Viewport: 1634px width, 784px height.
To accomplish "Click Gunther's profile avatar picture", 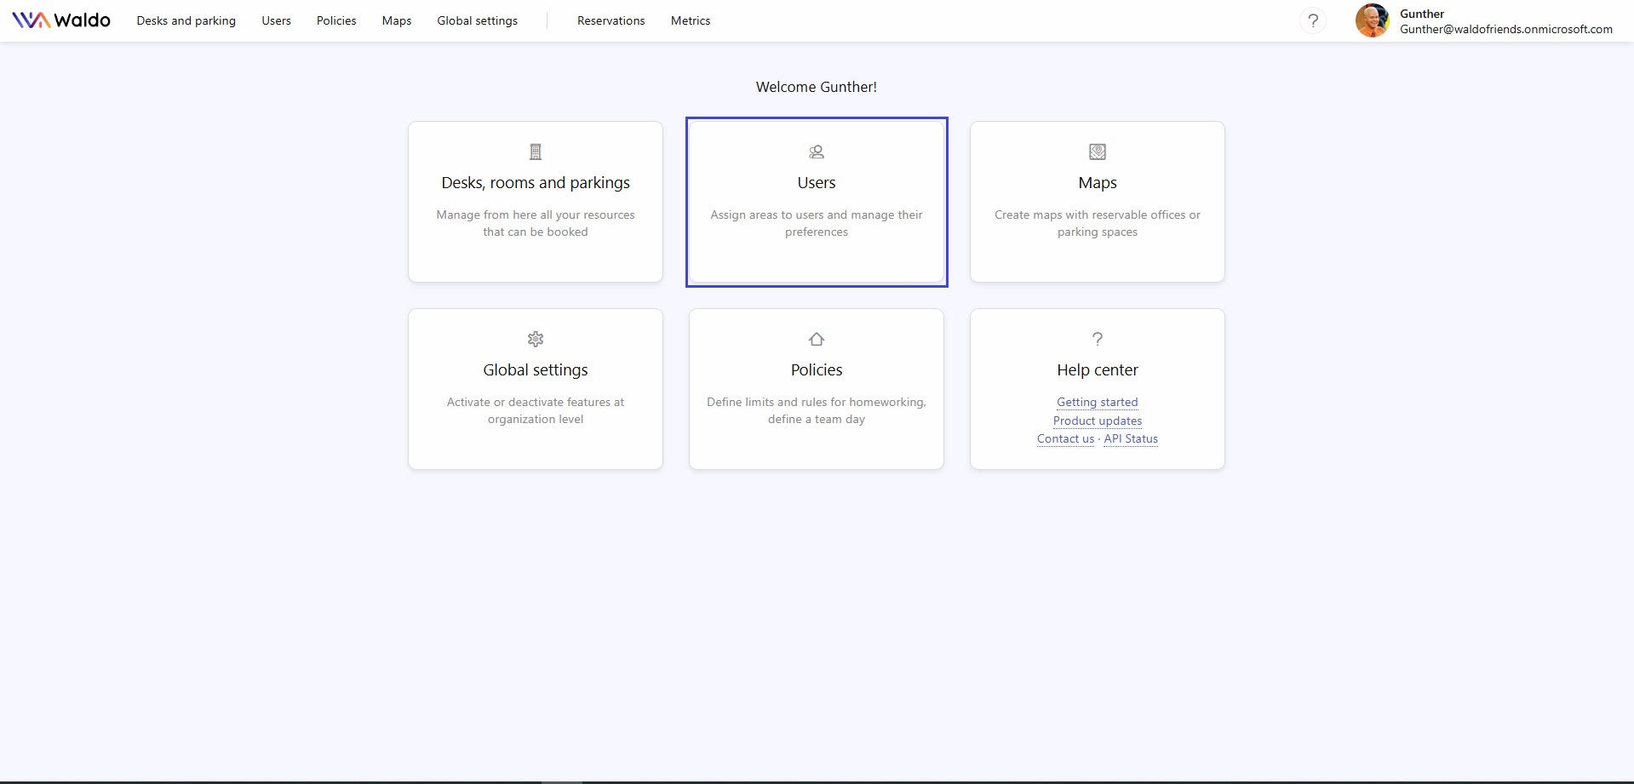I will pyautogui.click(x=1372, y=20).
